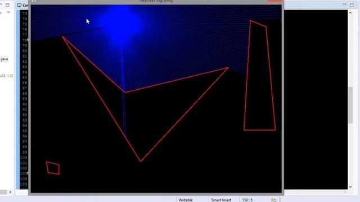The image size is (360, 202).
Task: Select the .java file in left panel
Action: tap(4, 59)
